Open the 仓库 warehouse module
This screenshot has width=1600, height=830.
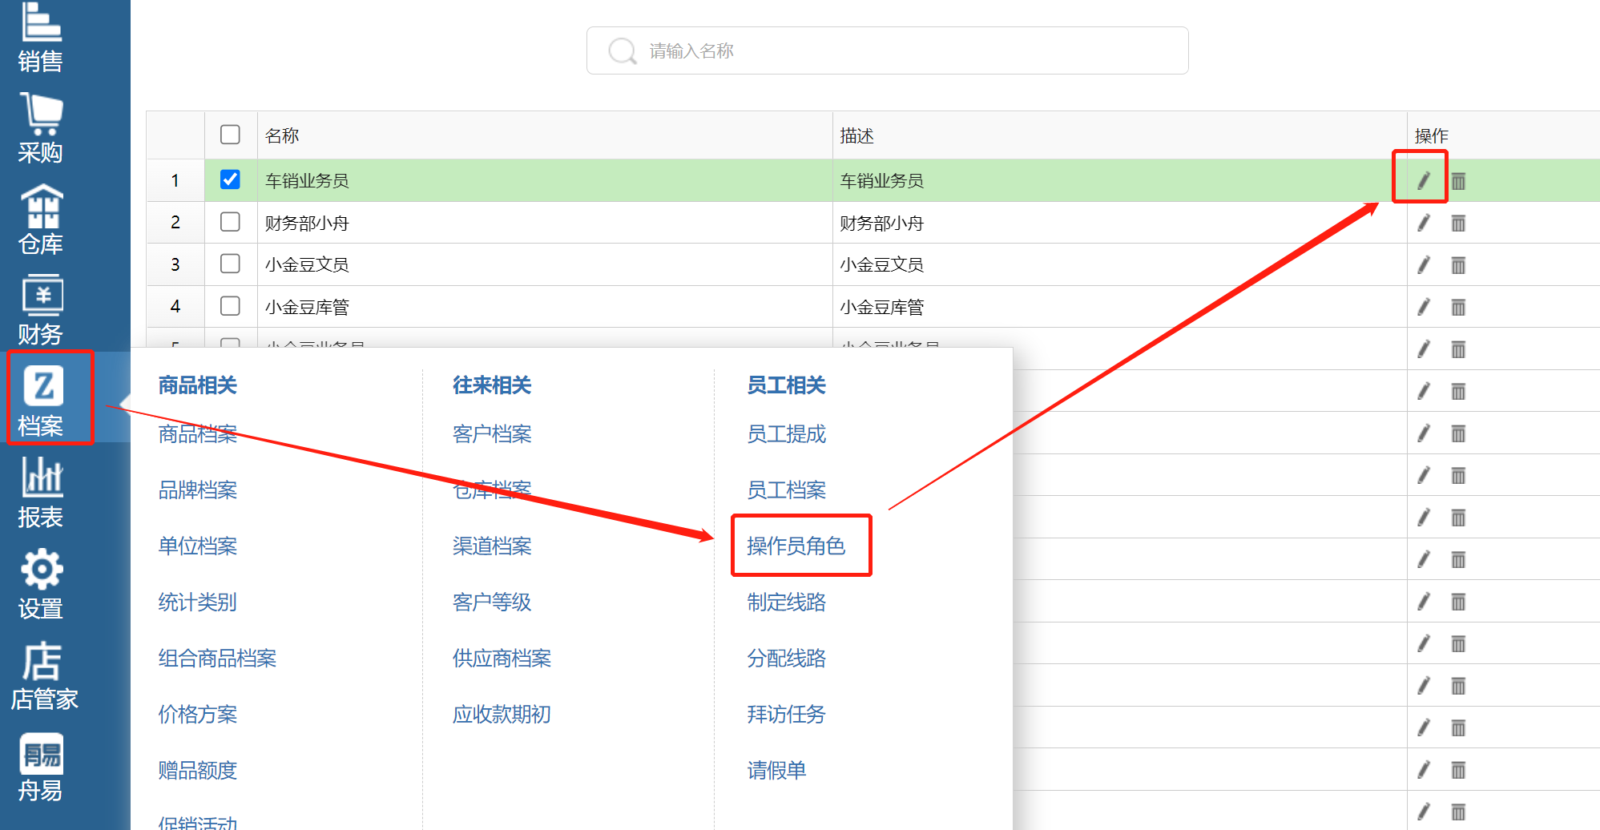[40, 220]
